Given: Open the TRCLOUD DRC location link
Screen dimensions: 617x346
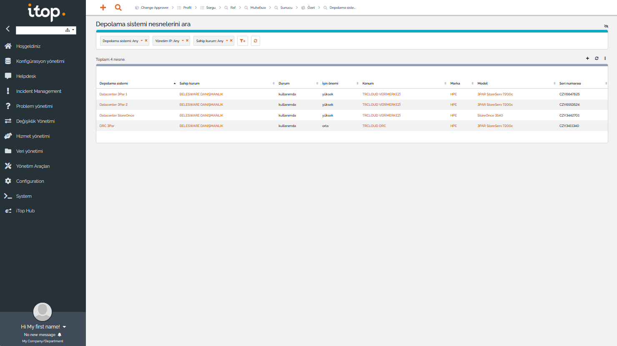Looking at the screenshot, I should tap(374, 126).
